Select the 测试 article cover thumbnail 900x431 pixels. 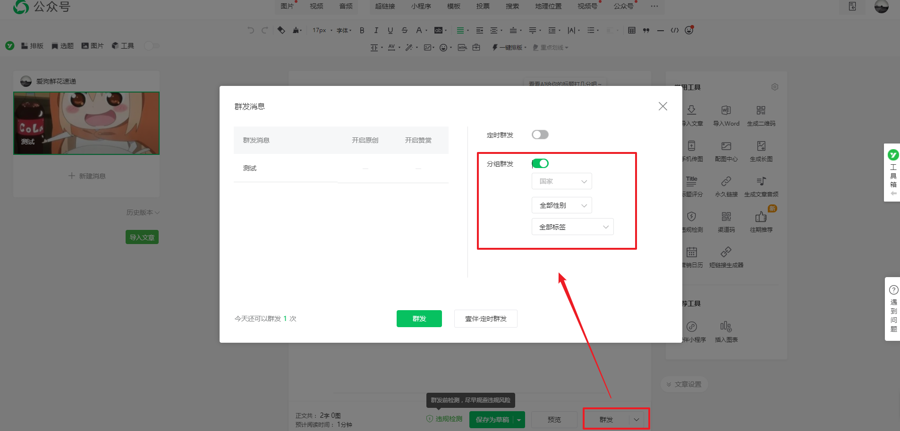tap(86, 123)
